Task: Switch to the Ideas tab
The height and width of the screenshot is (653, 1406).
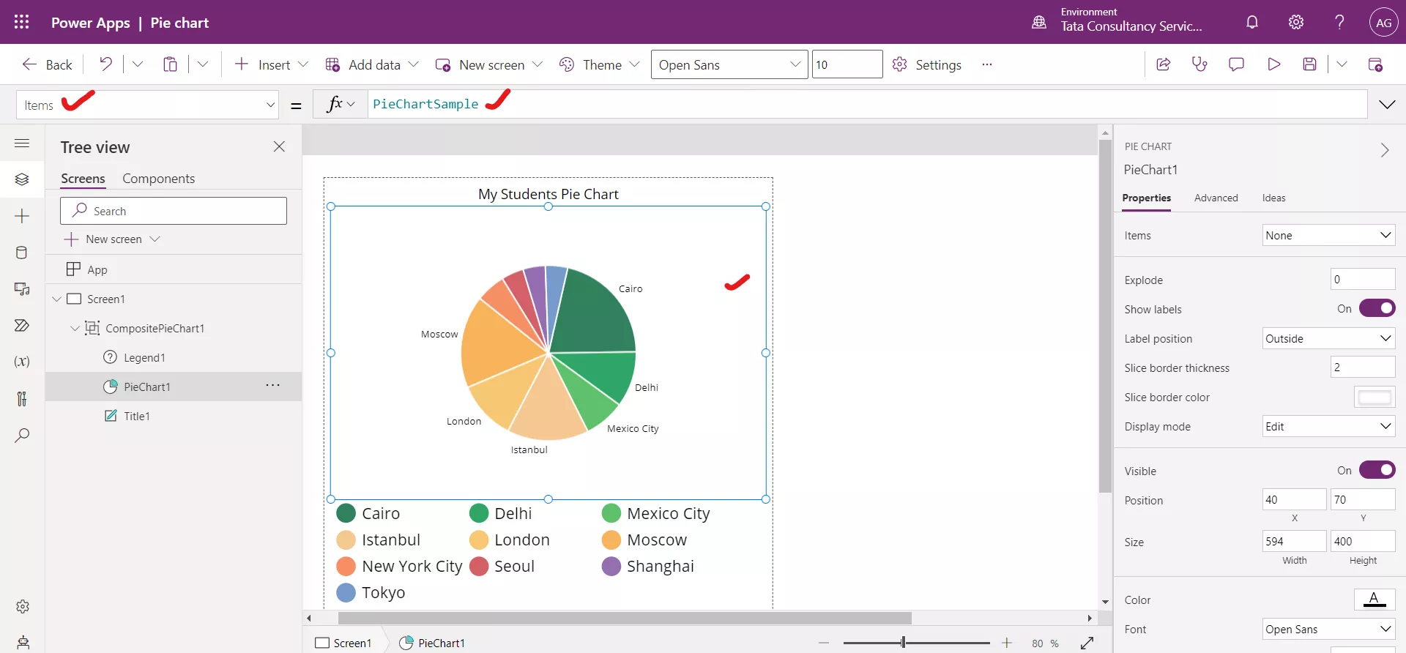Action: pos(1273,198)
